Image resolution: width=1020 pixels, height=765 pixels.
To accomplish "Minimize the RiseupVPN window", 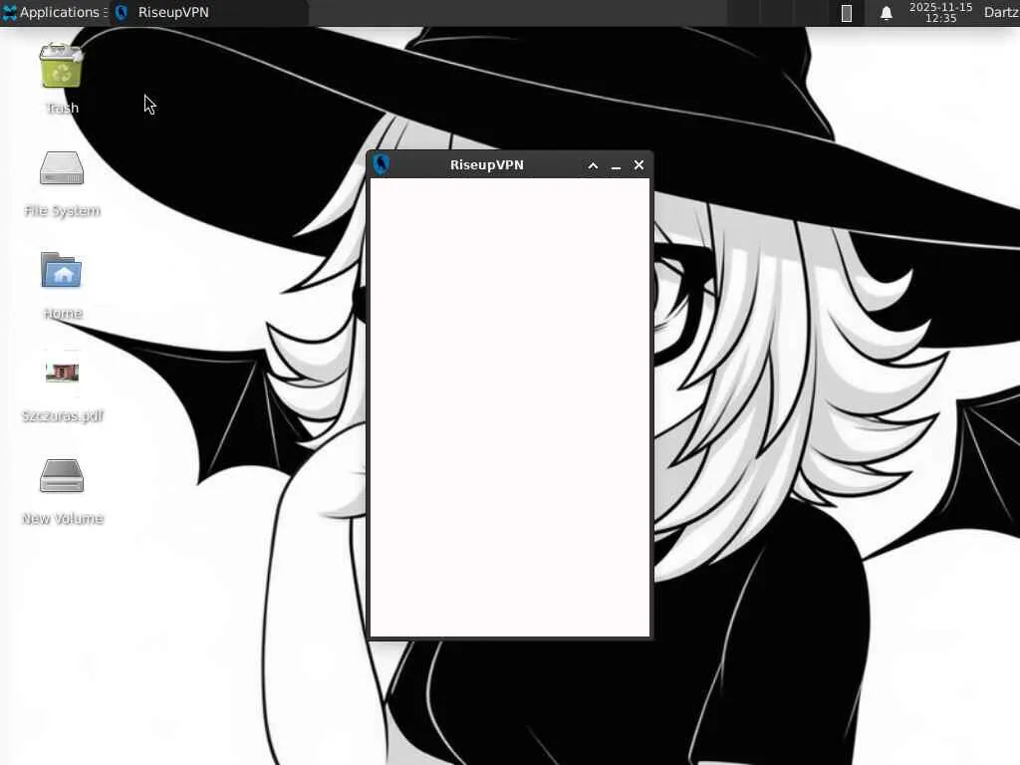I will click(616, 166).
